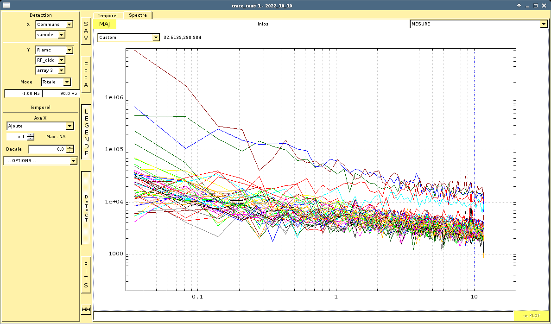Click the vertical SAV button
The image size is (551, 324).
tap(86, 31)
